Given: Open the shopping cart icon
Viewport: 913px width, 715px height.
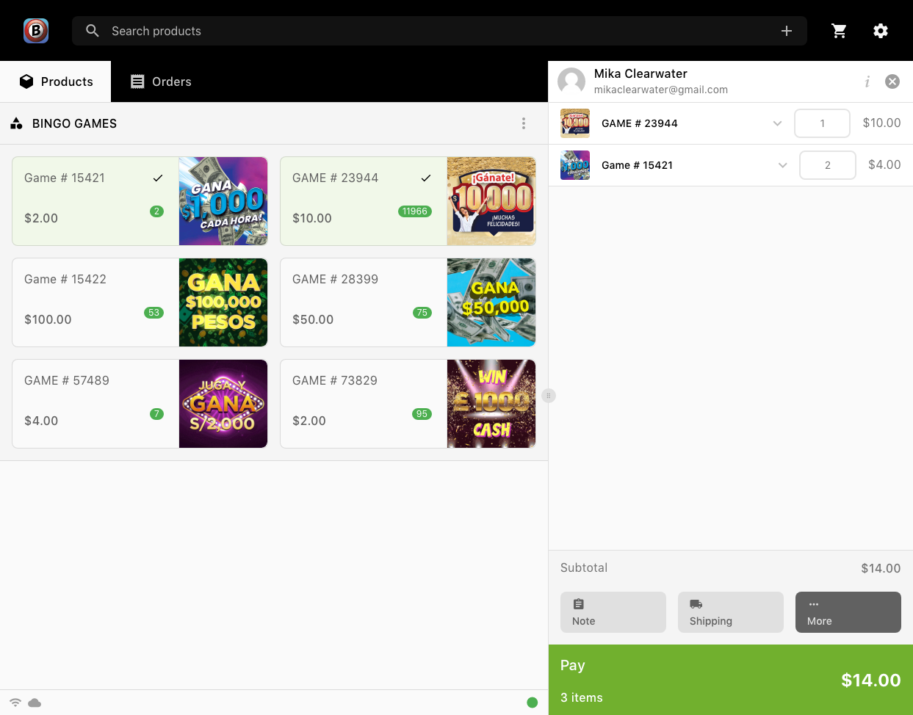Looking at the screenshot, I should pos(839,31).
